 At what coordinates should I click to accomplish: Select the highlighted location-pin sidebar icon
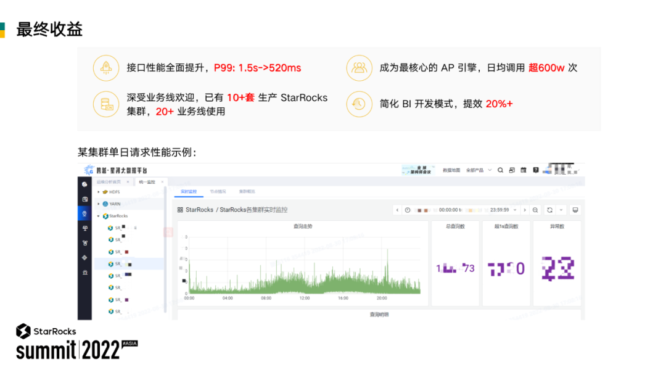coord(84,213)
